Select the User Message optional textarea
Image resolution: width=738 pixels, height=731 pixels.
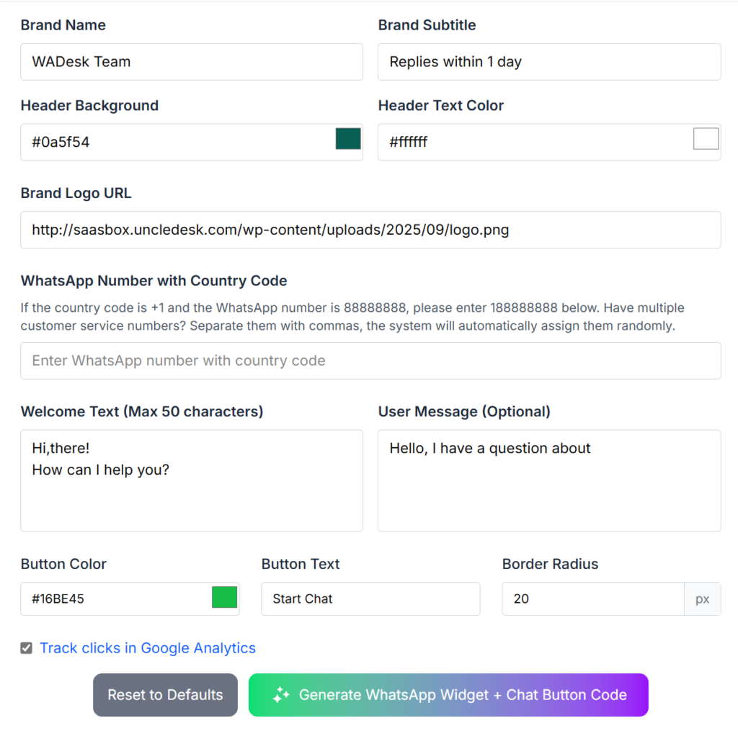point(549,480)
